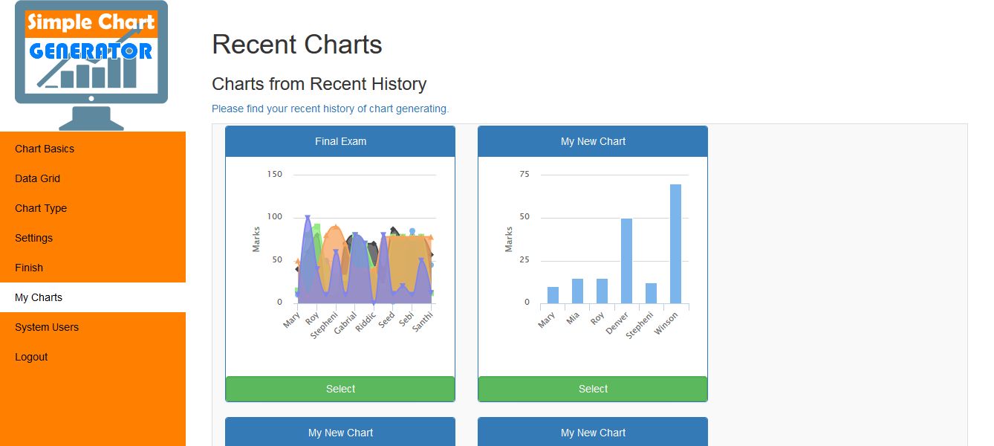This screenshot has height=446, width=994.
Task: Click bottom-right My New Chart header
Action: (593, 433)
